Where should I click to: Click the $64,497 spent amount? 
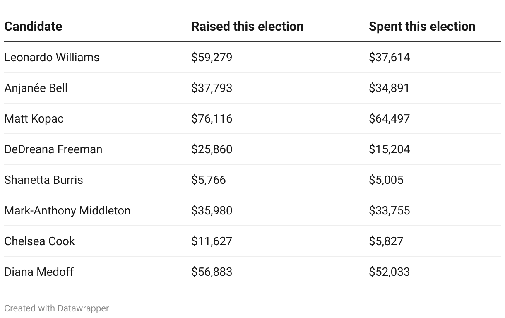pyautogui.click(x=389, y=118)
